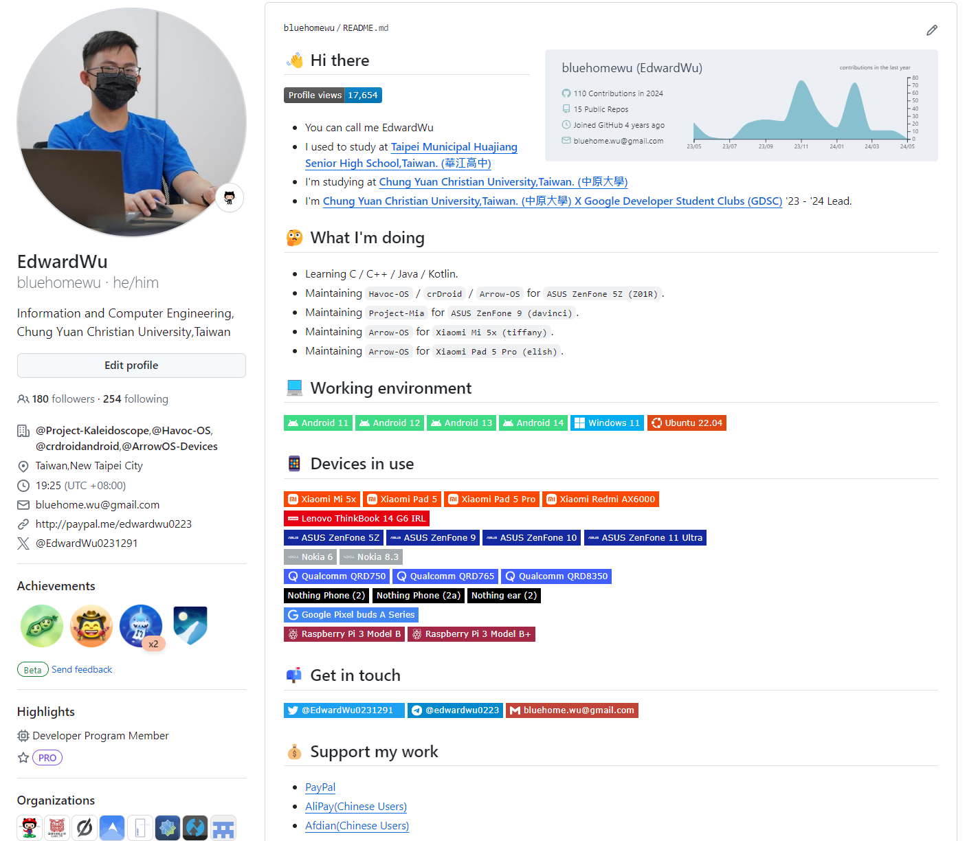This screenshot has height=841, width=967.
Task: Click the status emoji badge on avatar
Action: [x=230, y=198]
